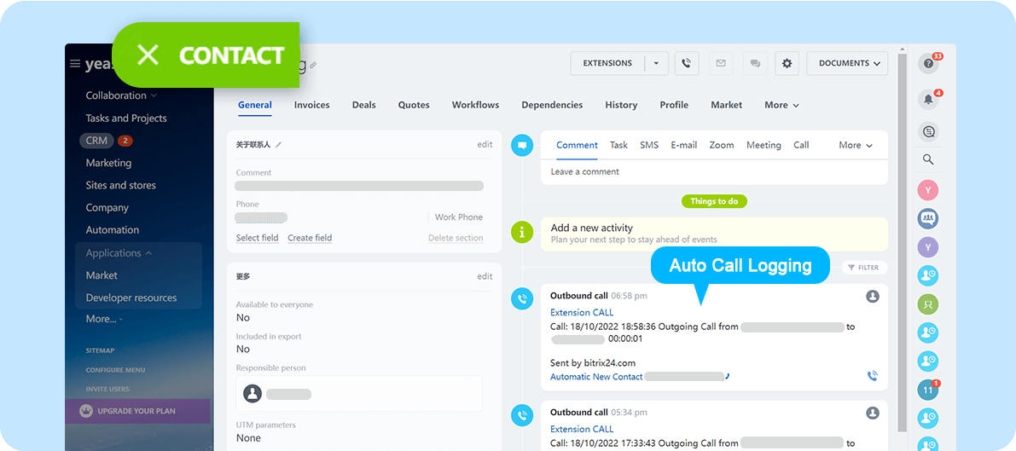Image resolution: width=1016 pixels, height=451 pixels.
Task: Click the pencil icon next to 关于联系人
Action: [x=278, y=145]
